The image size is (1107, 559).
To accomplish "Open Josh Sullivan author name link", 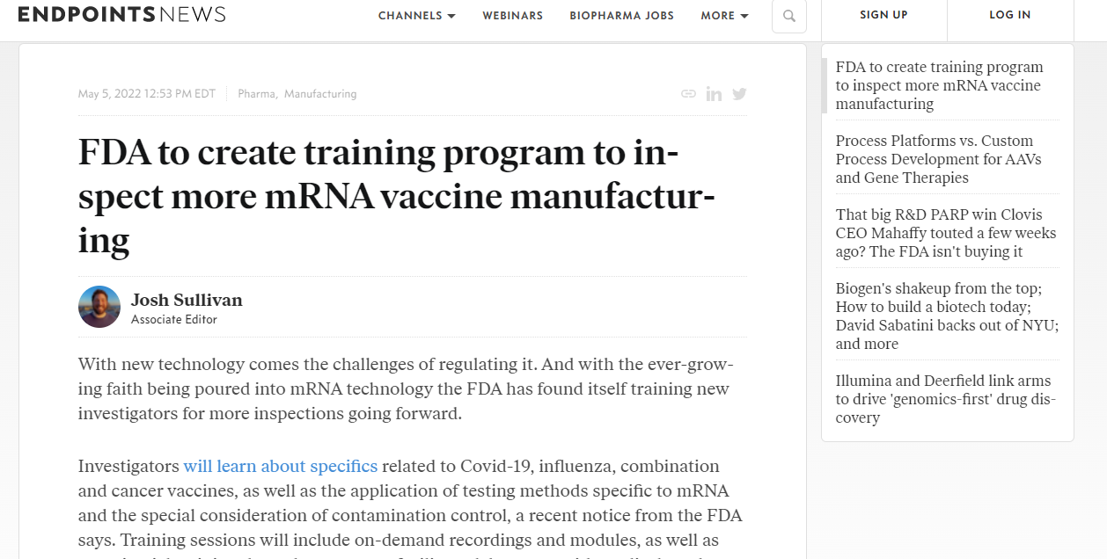I will [187, 300].
